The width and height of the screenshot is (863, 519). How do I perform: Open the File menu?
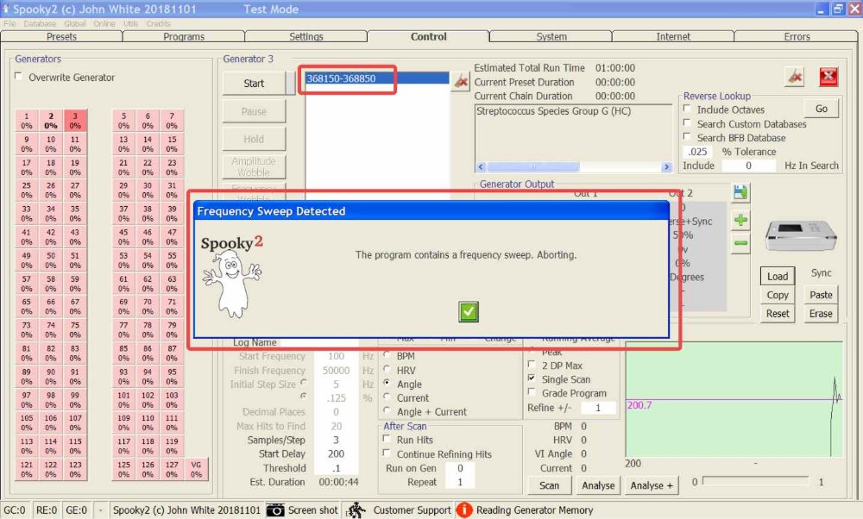point(9,23)
